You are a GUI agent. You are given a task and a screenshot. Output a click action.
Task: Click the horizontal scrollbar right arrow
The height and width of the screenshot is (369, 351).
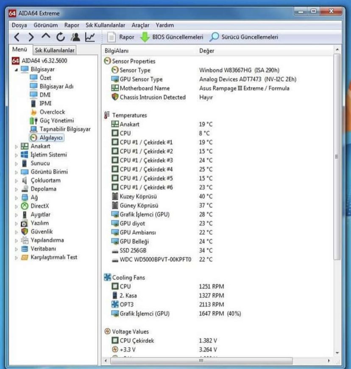329,361
